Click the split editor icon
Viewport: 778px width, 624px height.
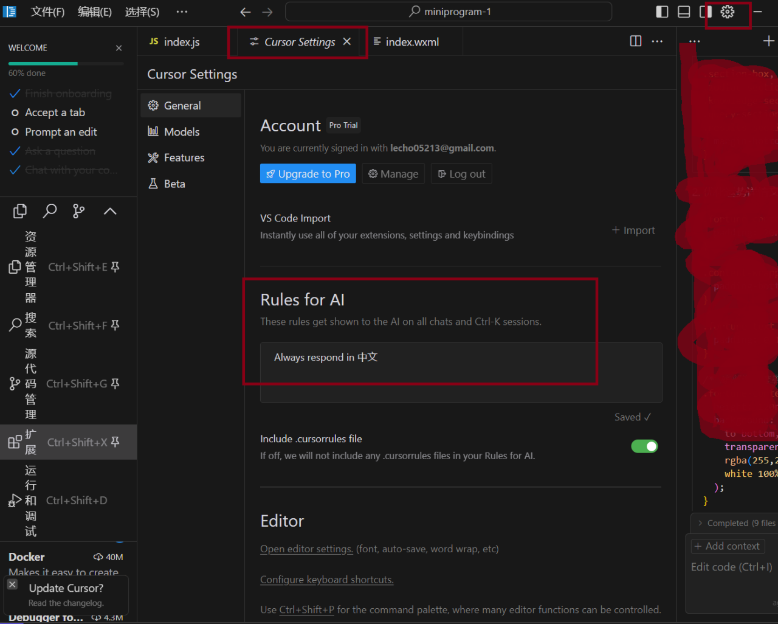click(636, 41)
